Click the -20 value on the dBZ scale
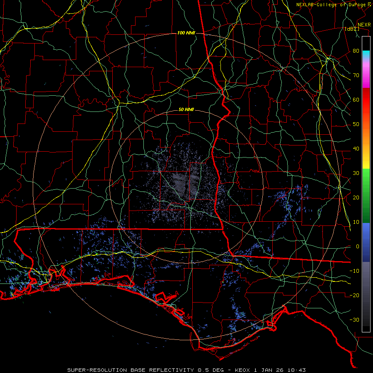The width and height of the screenshot is (373, 373). point(354,295)
